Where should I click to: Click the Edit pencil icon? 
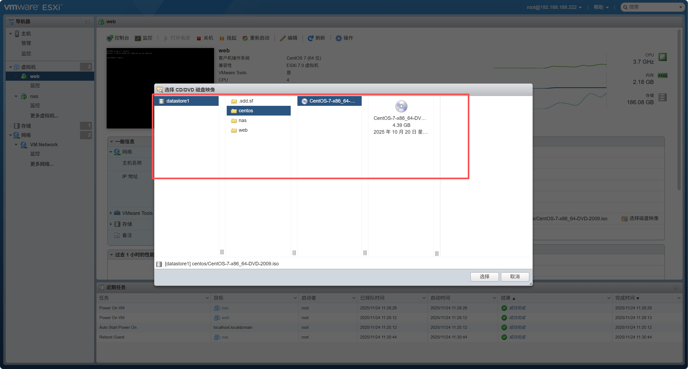[x=283, y=38]
